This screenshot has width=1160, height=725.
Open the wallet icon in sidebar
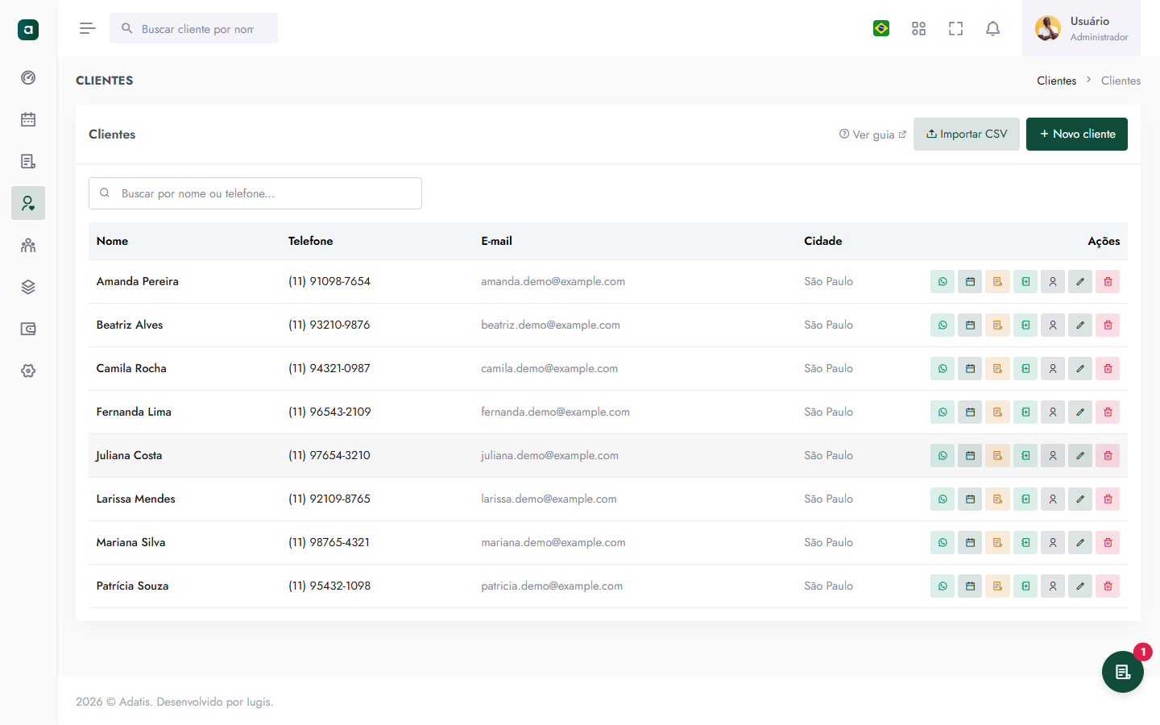pyautogui.click(x=28, y=329)
